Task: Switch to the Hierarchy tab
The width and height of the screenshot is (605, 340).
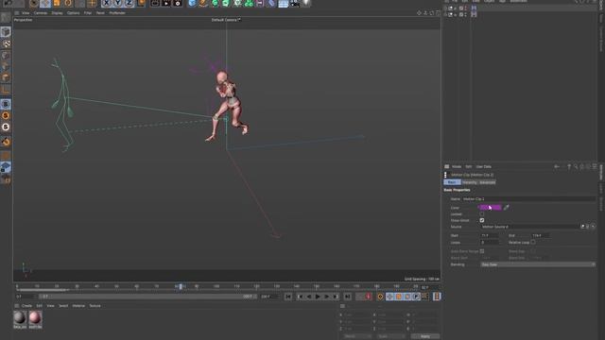Action: (x=469, y=182)
